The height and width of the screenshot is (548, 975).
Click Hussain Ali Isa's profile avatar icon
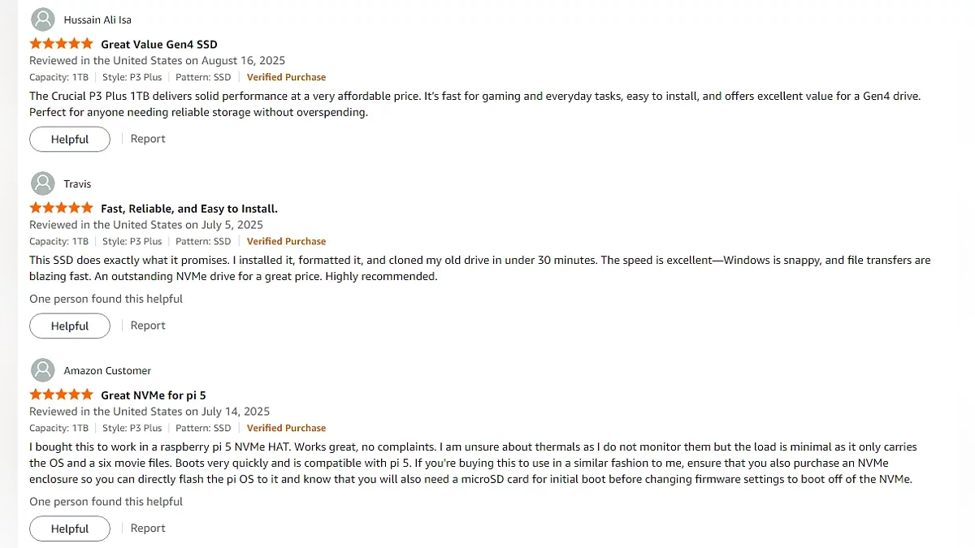point(42,19)
